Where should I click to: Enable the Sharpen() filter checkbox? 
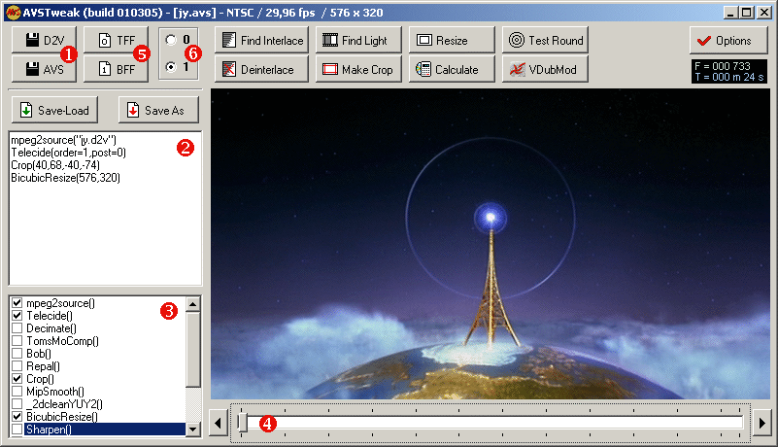(17, 430)
